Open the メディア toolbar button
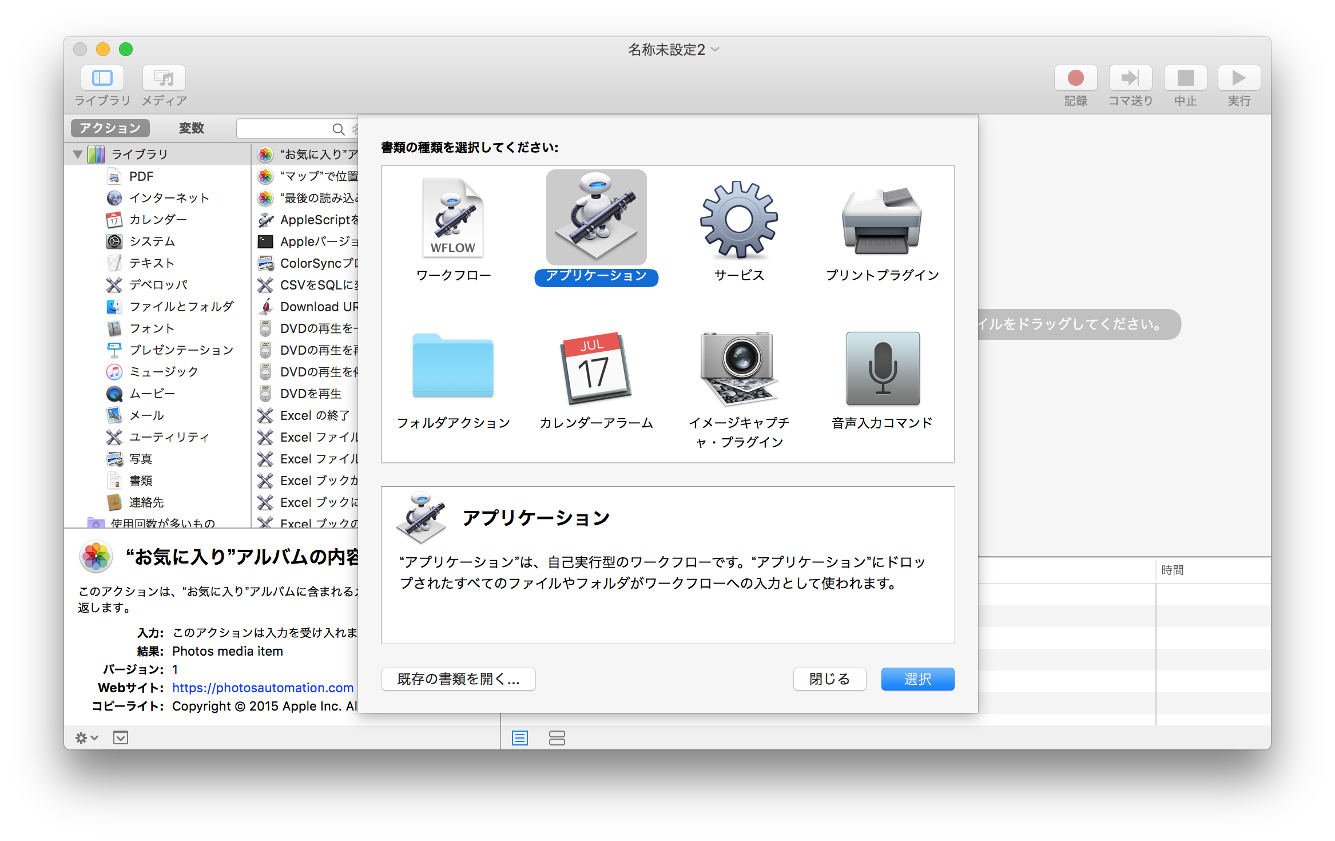The width and height of the screenshot is (1335, 841). point(164,78)
